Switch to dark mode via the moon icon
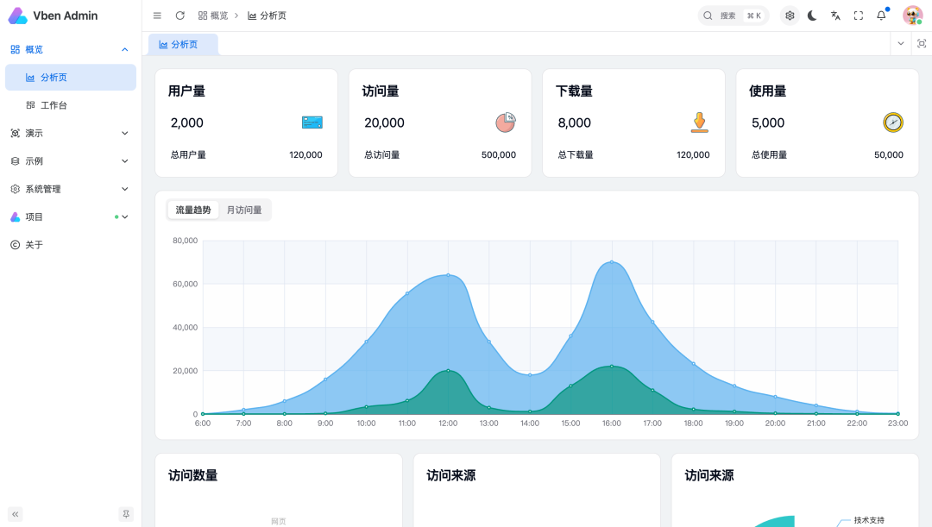 coord(811,15)
